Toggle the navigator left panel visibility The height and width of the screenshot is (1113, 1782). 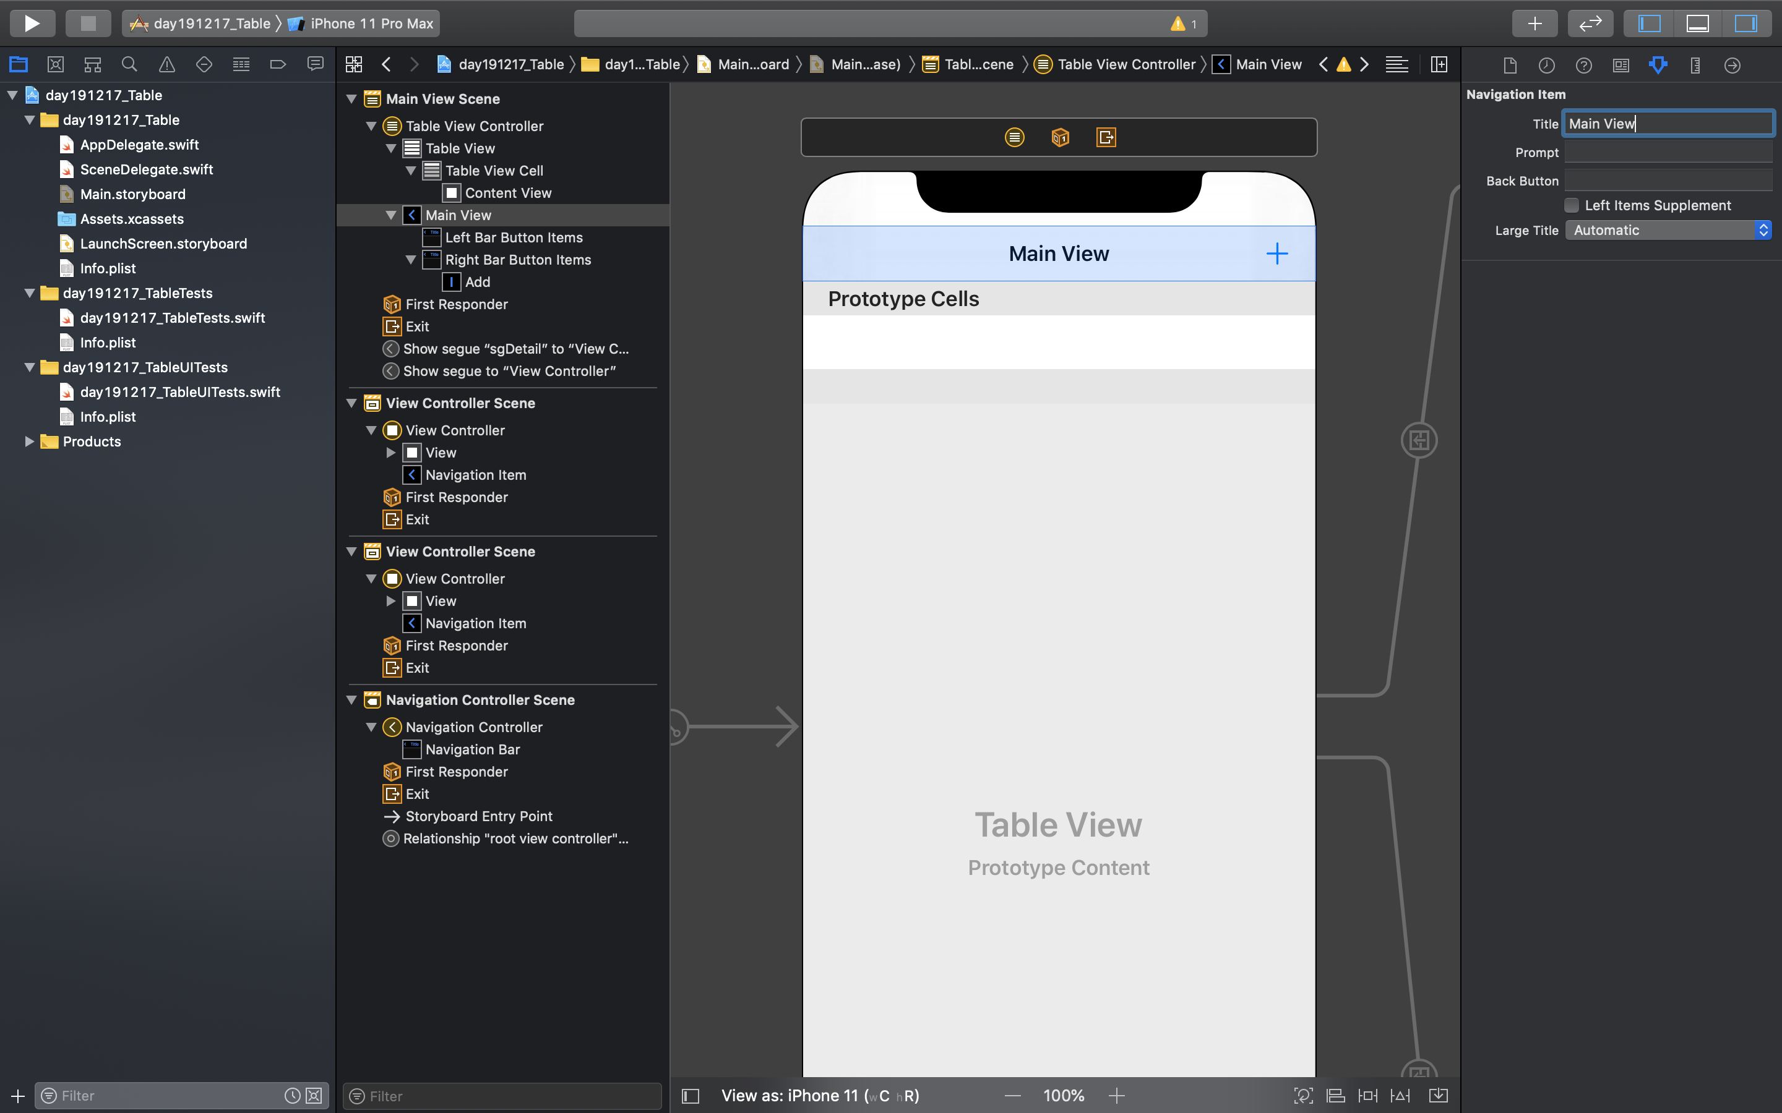pos(1650,23)
